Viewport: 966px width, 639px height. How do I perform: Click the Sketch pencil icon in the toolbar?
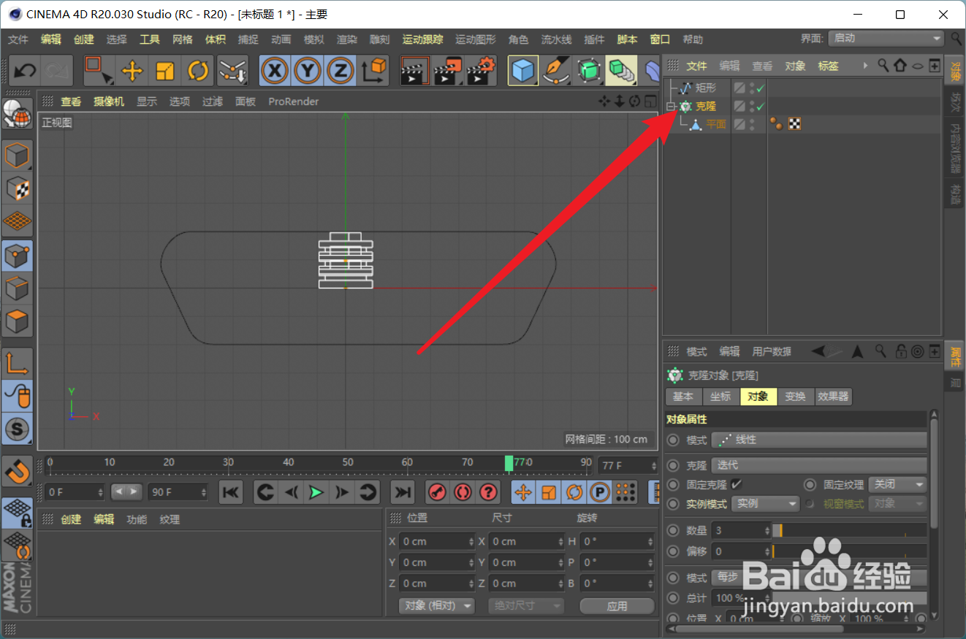556,70
